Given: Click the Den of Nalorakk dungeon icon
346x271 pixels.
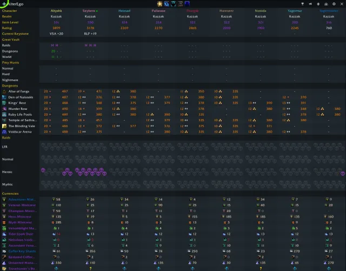Looking at the screenshot, I should 4,97.
